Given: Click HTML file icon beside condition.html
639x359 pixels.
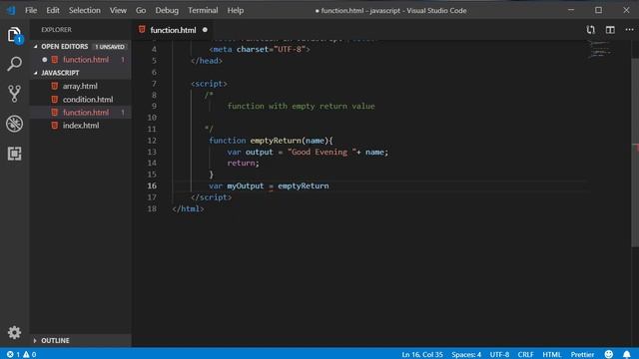Looking at the screenshot, I should pos(55,100).
